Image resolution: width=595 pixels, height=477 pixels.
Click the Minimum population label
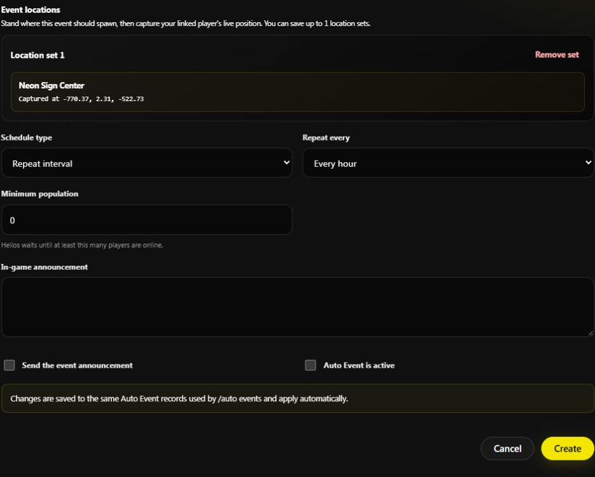pyautogui.click(x=39, y=194)
